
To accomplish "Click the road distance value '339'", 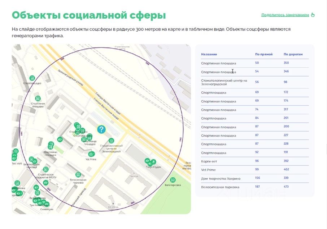I will (x=286, y=178).
